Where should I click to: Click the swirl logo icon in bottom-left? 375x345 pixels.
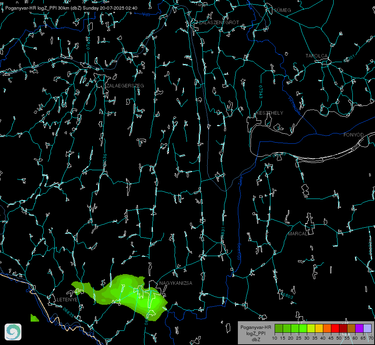[13, 332]
